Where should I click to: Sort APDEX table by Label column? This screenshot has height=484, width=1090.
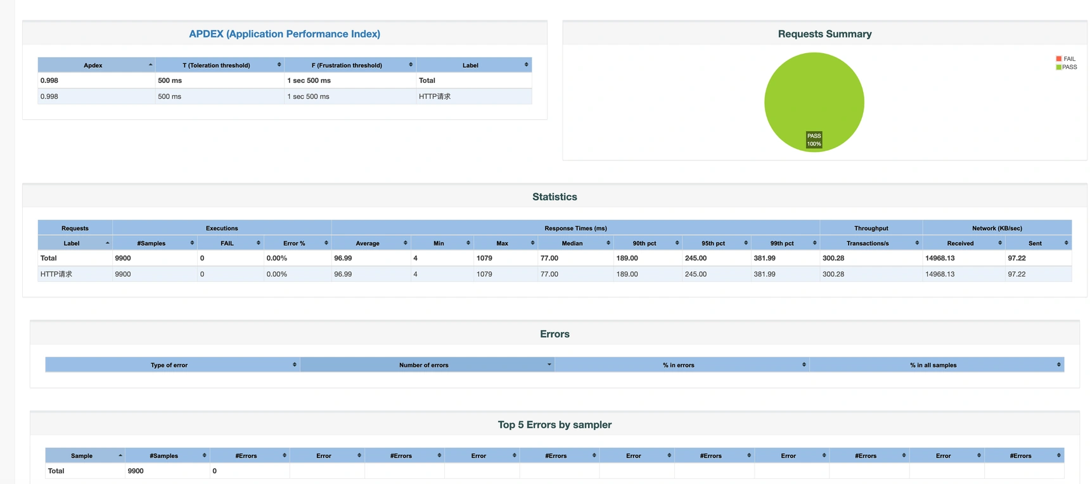473,65
